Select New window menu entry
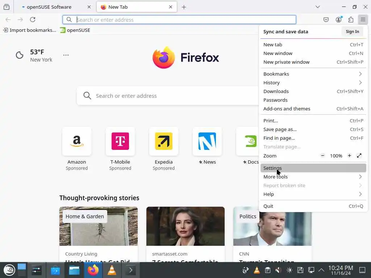The image size is (371, 278). tap(313, 54)
